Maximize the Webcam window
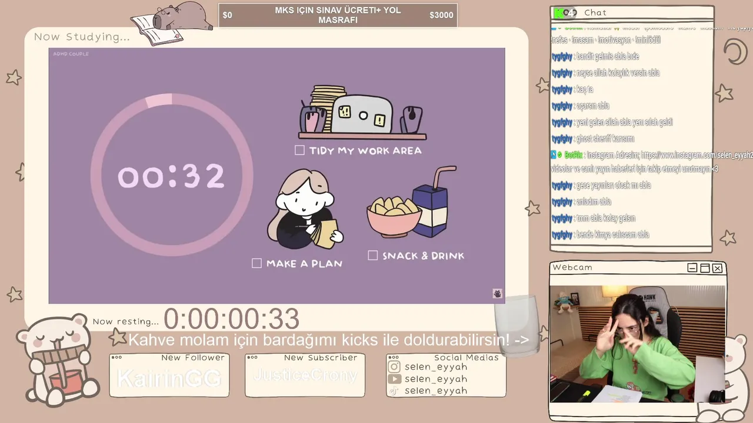The image size is (753, 423). tap(705, 268)
